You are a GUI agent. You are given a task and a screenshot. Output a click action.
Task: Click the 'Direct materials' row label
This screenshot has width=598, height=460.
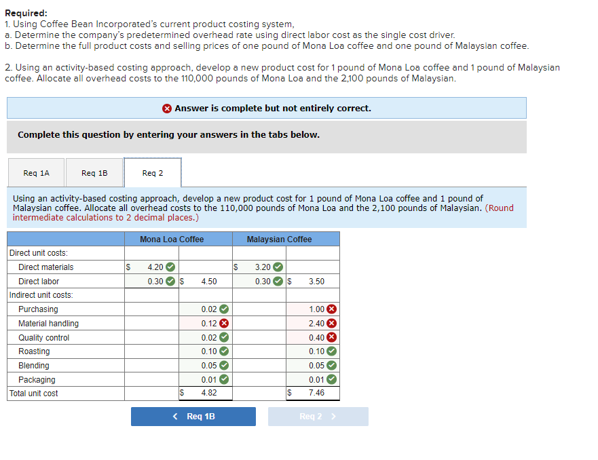click(x=45, y=267)
